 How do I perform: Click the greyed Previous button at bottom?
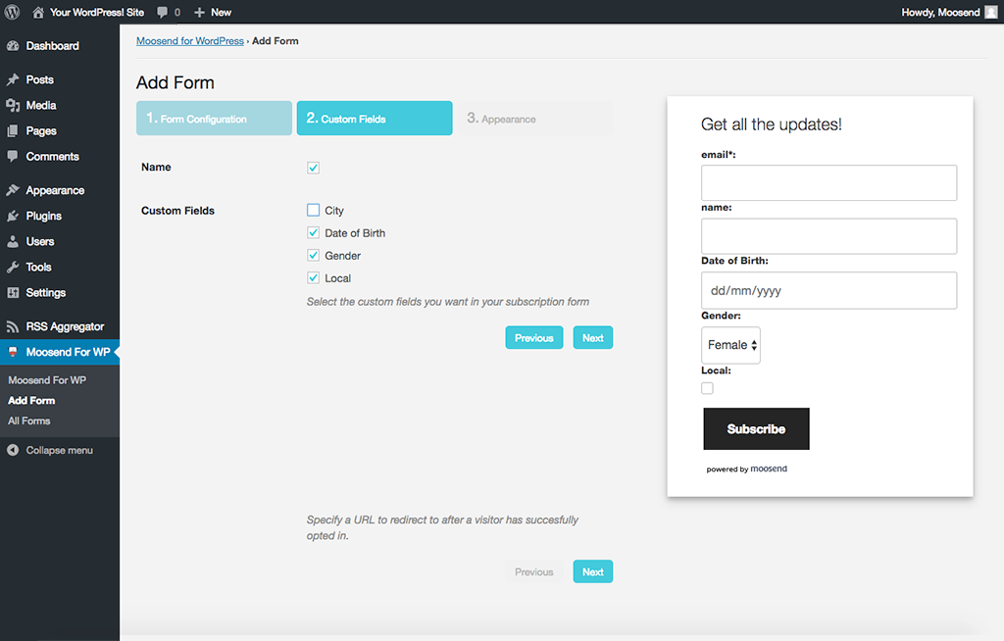click(x=534, y=571)
